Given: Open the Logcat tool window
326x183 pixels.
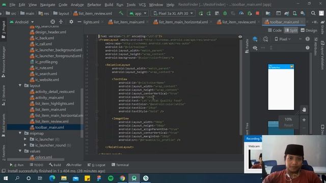Looking at the screenshot, I should (x=96, y=165).
